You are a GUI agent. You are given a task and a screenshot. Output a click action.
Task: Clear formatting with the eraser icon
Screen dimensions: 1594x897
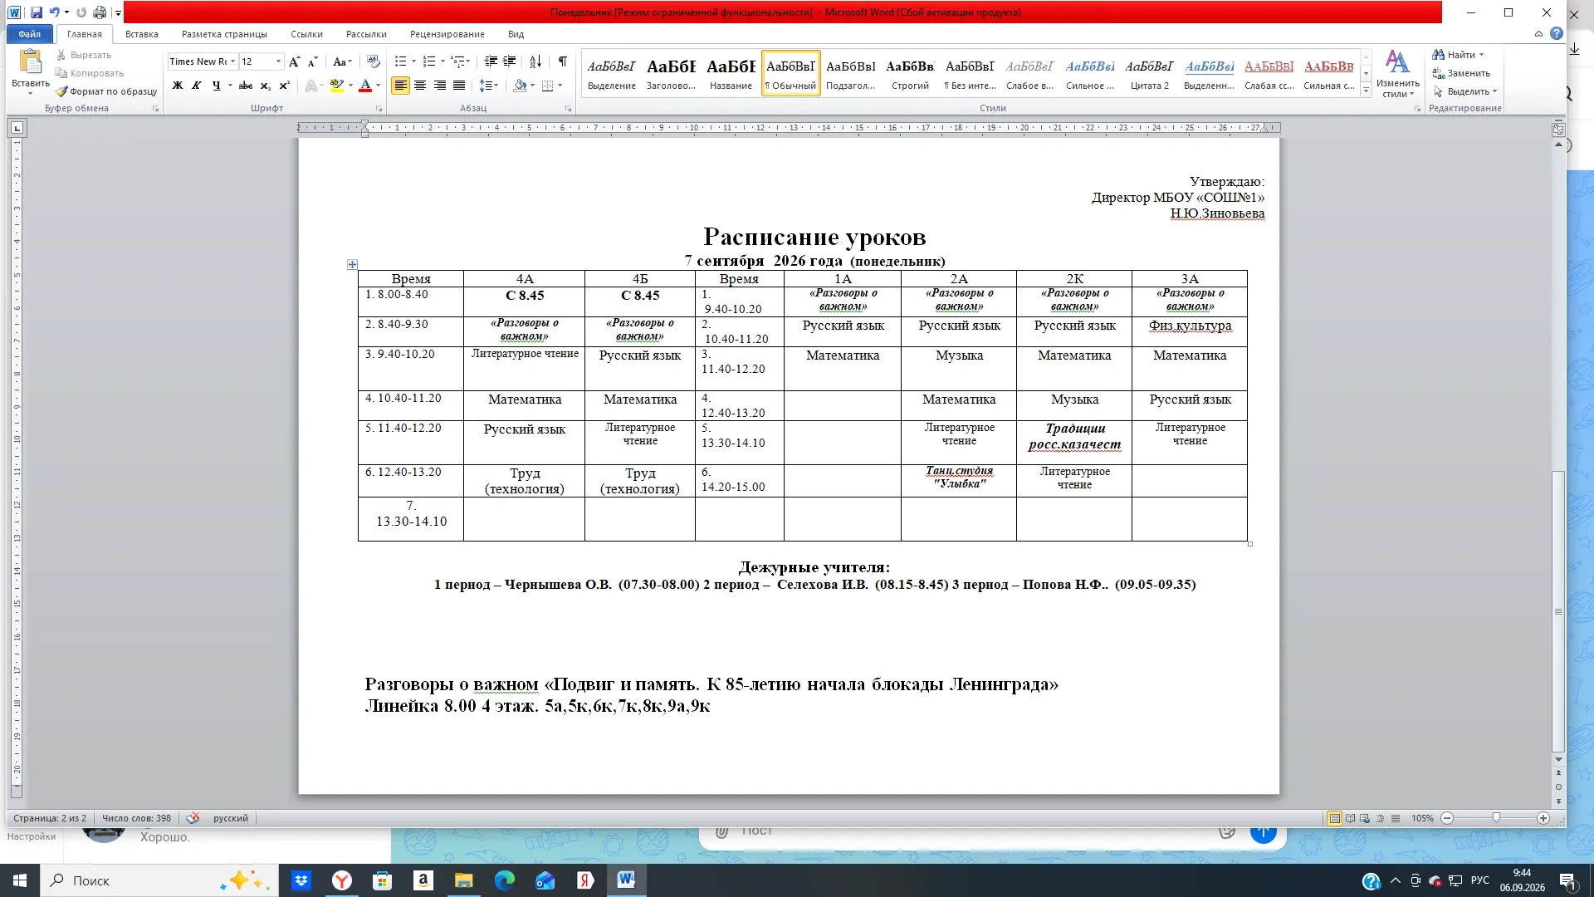point(374,61)
